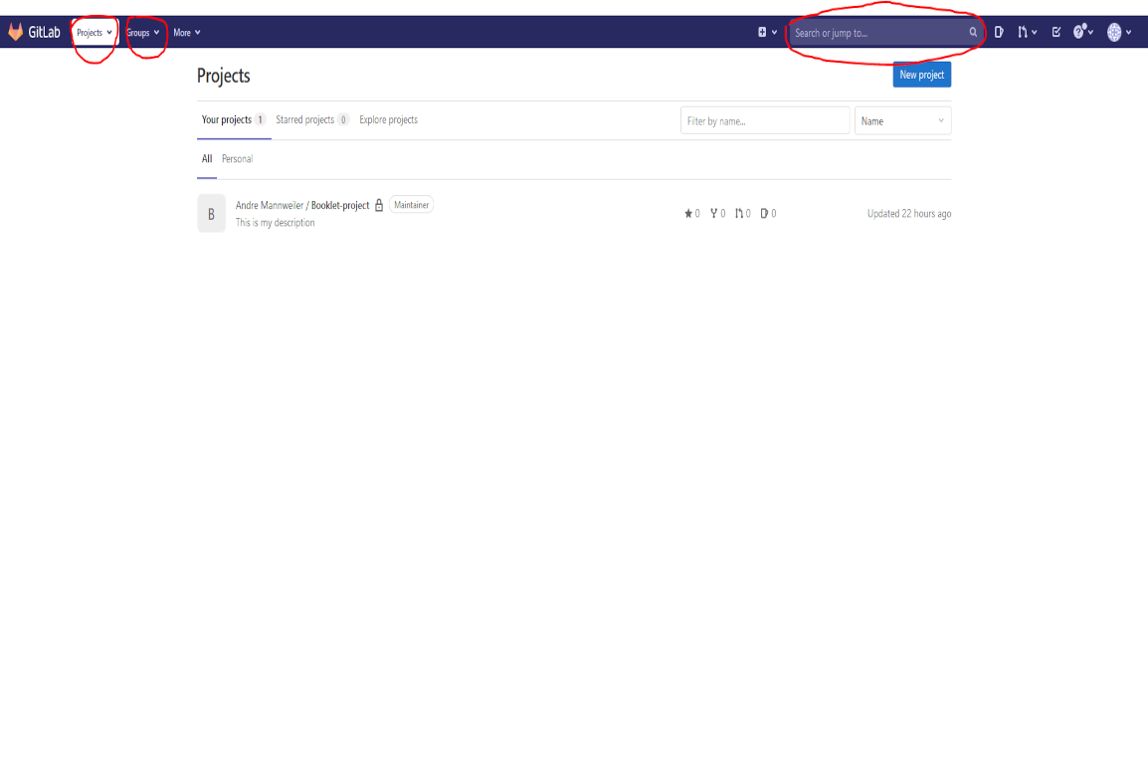Open the Issues icon in top navbar
This screenshot has width=1148, height=771.
999,33
